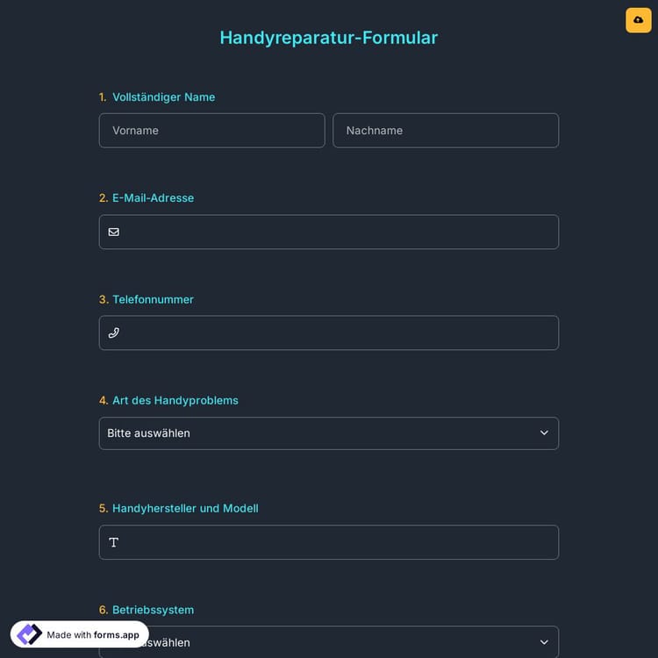Click the chevron arrow in the Handyproblem dropdown
The height and width of the screenshot is (658, 658).
(544, 433)
